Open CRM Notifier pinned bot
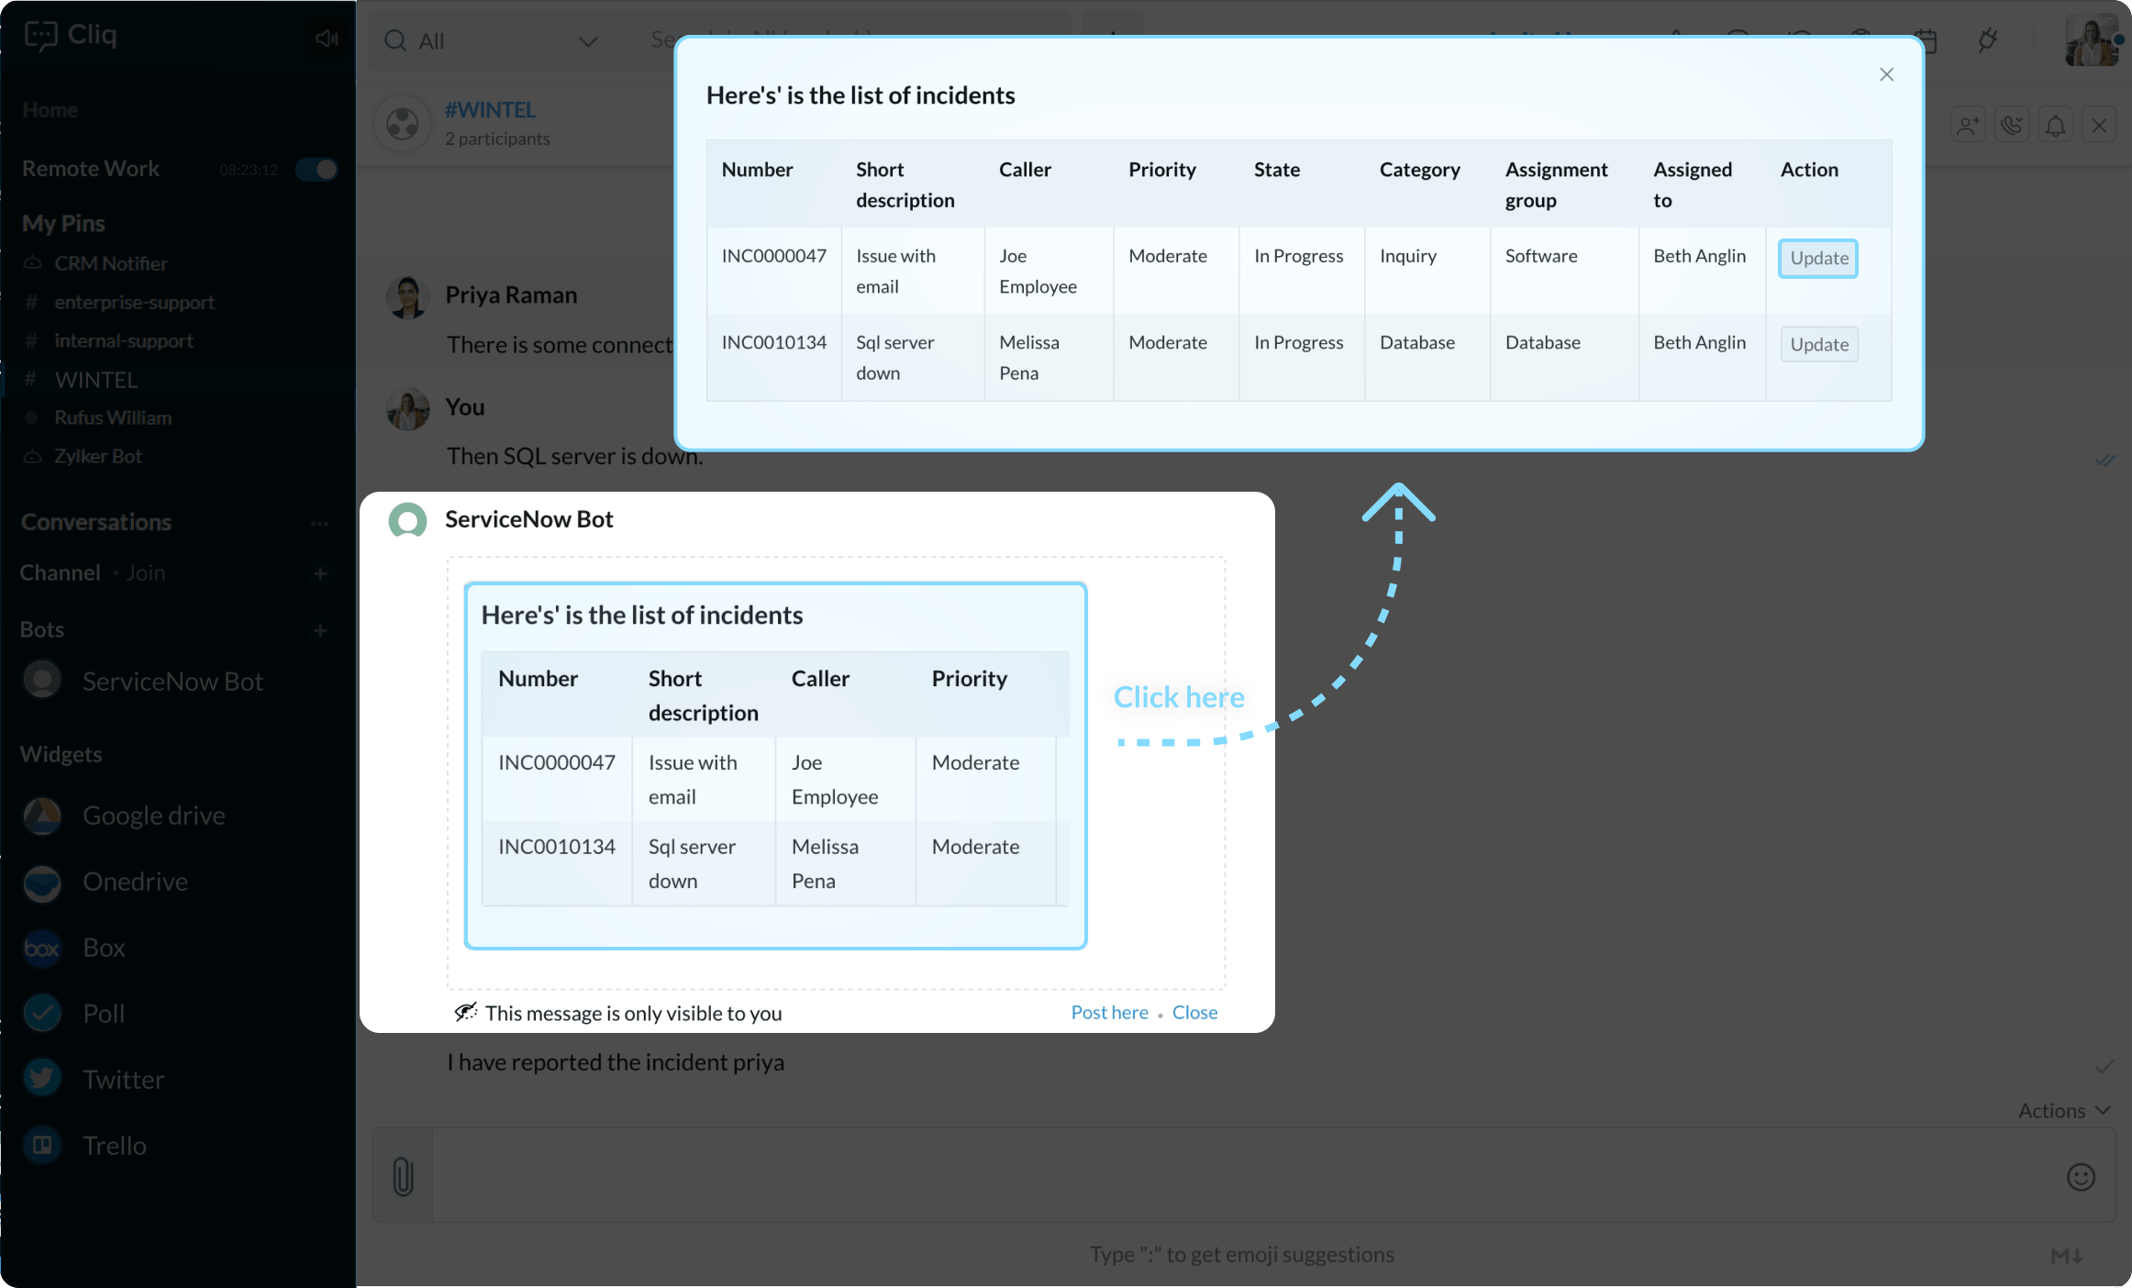Viewport: 2132px width, 1288px height. point(110,263)
